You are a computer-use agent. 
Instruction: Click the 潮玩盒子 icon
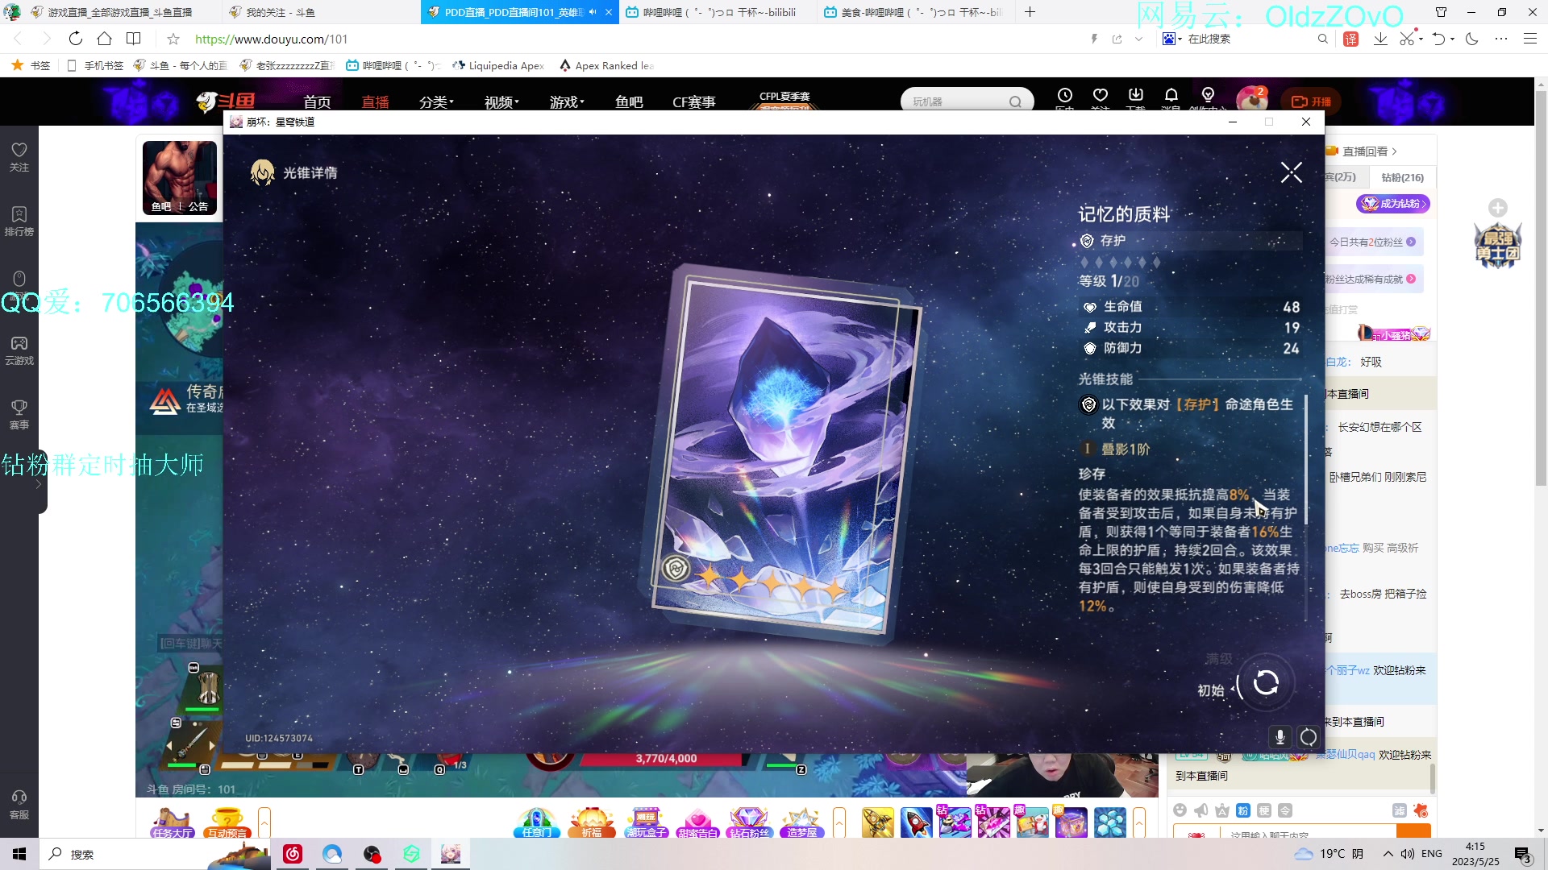[647, 822]
